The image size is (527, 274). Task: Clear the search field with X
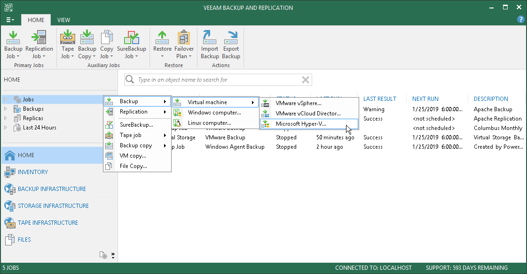point(306,80)
